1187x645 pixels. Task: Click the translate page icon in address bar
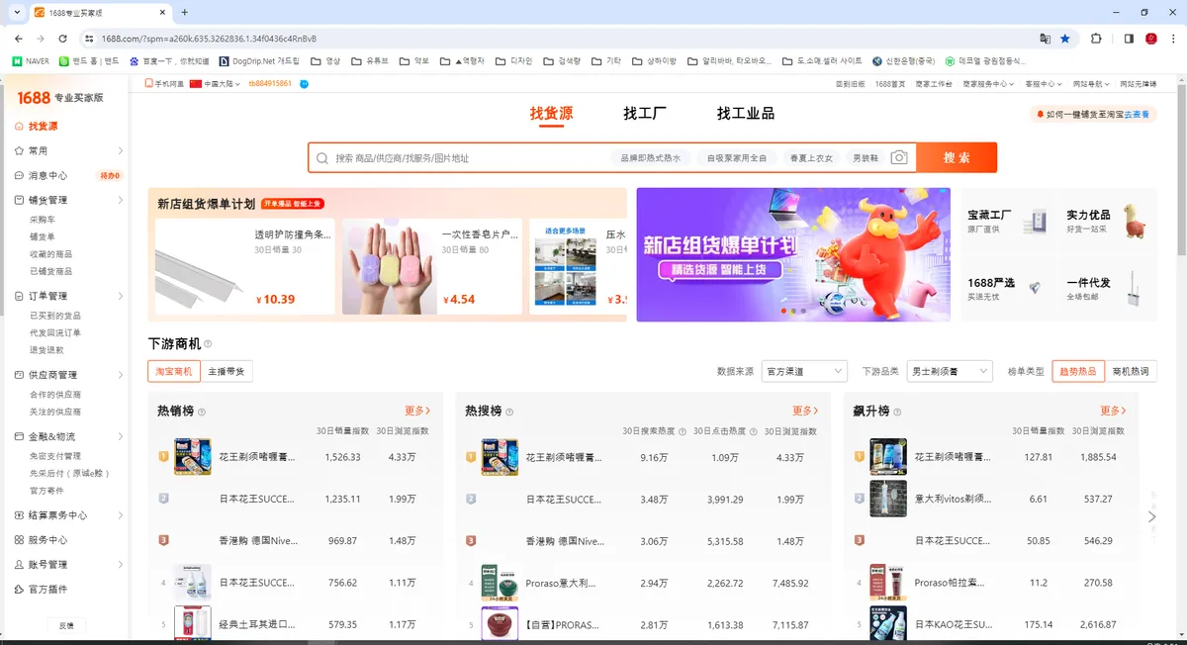[x=1045, y=39]
